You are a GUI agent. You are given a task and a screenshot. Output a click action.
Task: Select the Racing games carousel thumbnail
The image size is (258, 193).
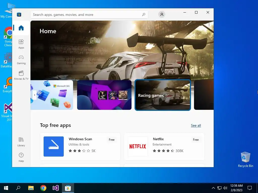163,95
